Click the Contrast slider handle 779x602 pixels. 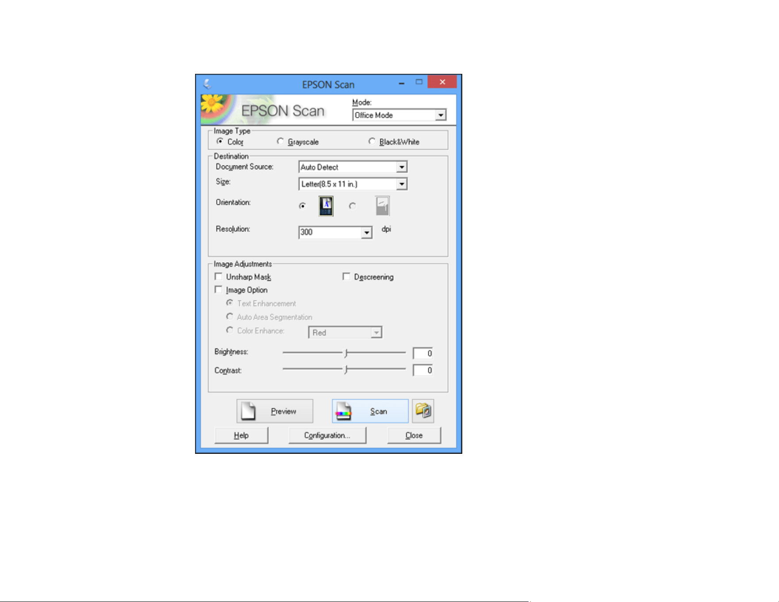point(346,369)
